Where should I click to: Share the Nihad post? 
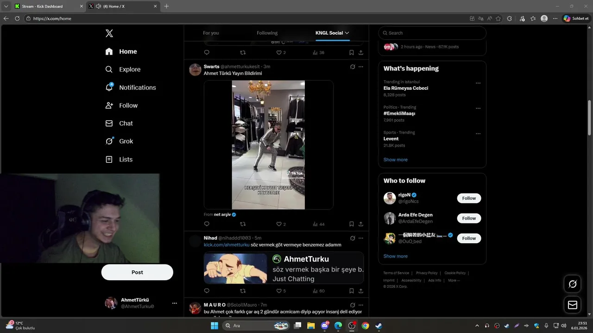tap(361, 291)
